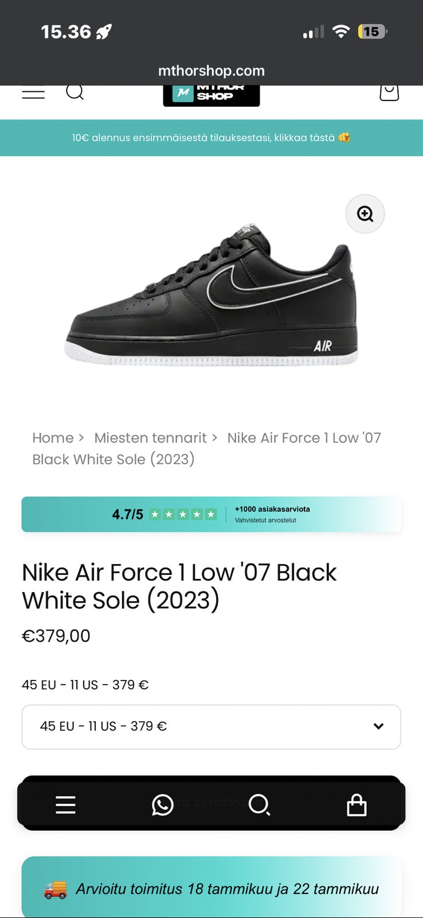Viewport: 423px width, 918px height.
Task: Open menu from the bottom floating bar
Action: [x=65, y=805]
